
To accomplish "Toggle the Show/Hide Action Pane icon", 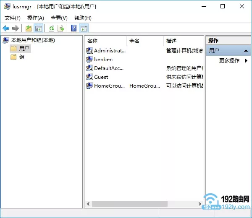I will tap(84, 29).
